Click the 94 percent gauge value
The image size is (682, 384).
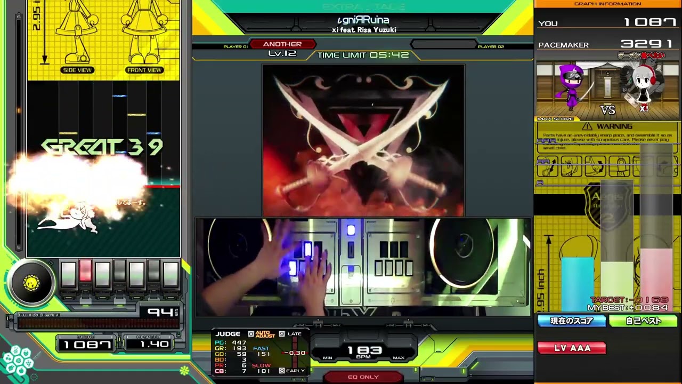tap(160, 312)
